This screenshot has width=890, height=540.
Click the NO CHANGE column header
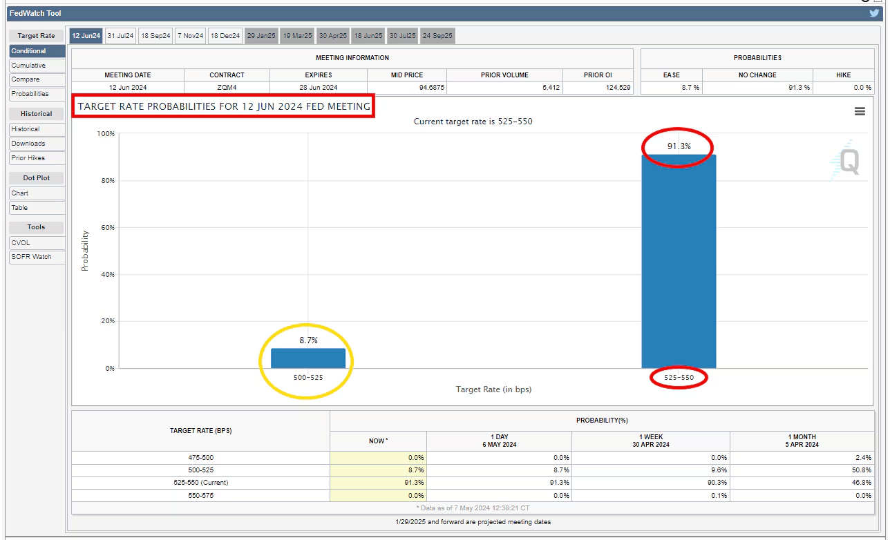pos(757,75)
